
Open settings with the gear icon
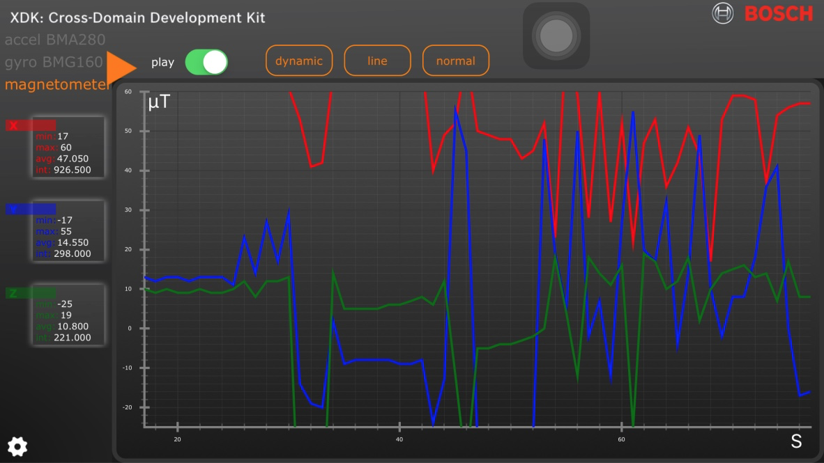(17, 446)
